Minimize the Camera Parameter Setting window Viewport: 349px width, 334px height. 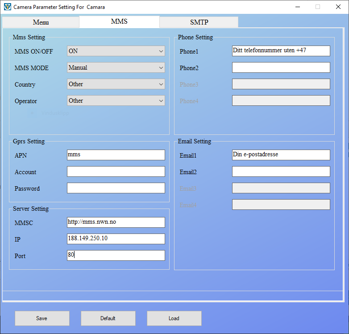(x=298, y=7)
